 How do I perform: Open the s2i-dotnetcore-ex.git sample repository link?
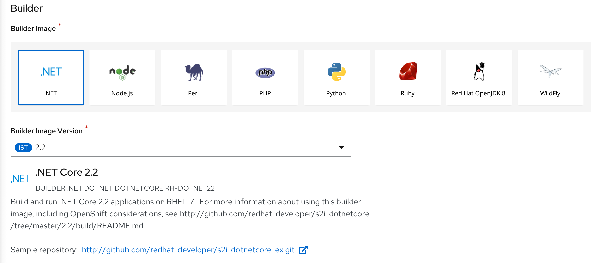point(188,250)
